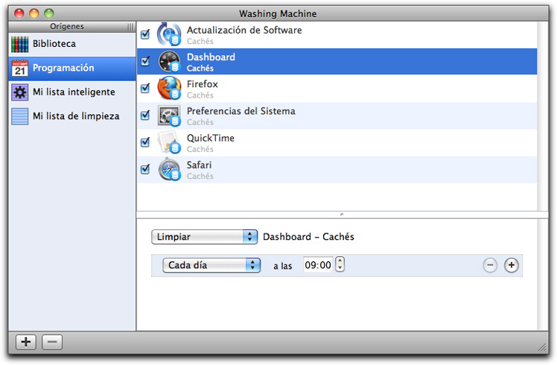Image resolution: width=557 pixels, height=365 pixels.
Task: Click the Dashboard – Cachés label
Action: coord(308,237)
